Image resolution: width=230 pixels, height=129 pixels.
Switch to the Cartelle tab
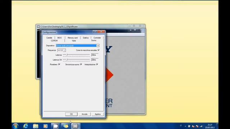(49, 38)
